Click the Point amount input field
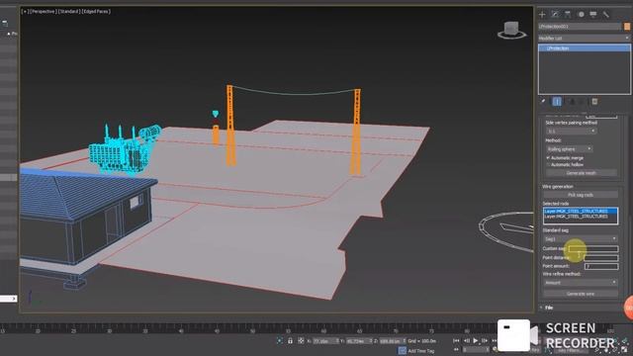Screen dimensions: 633x356 coord(601,266)
